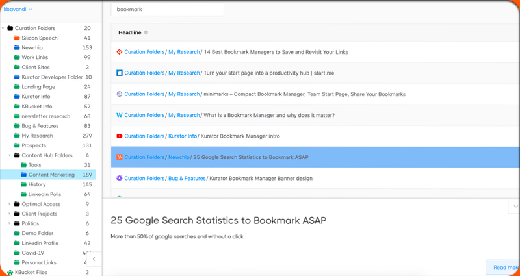This screenshot has height=276, width=520.
Task: Sort by the Headline column arrows
Action: 146,32
